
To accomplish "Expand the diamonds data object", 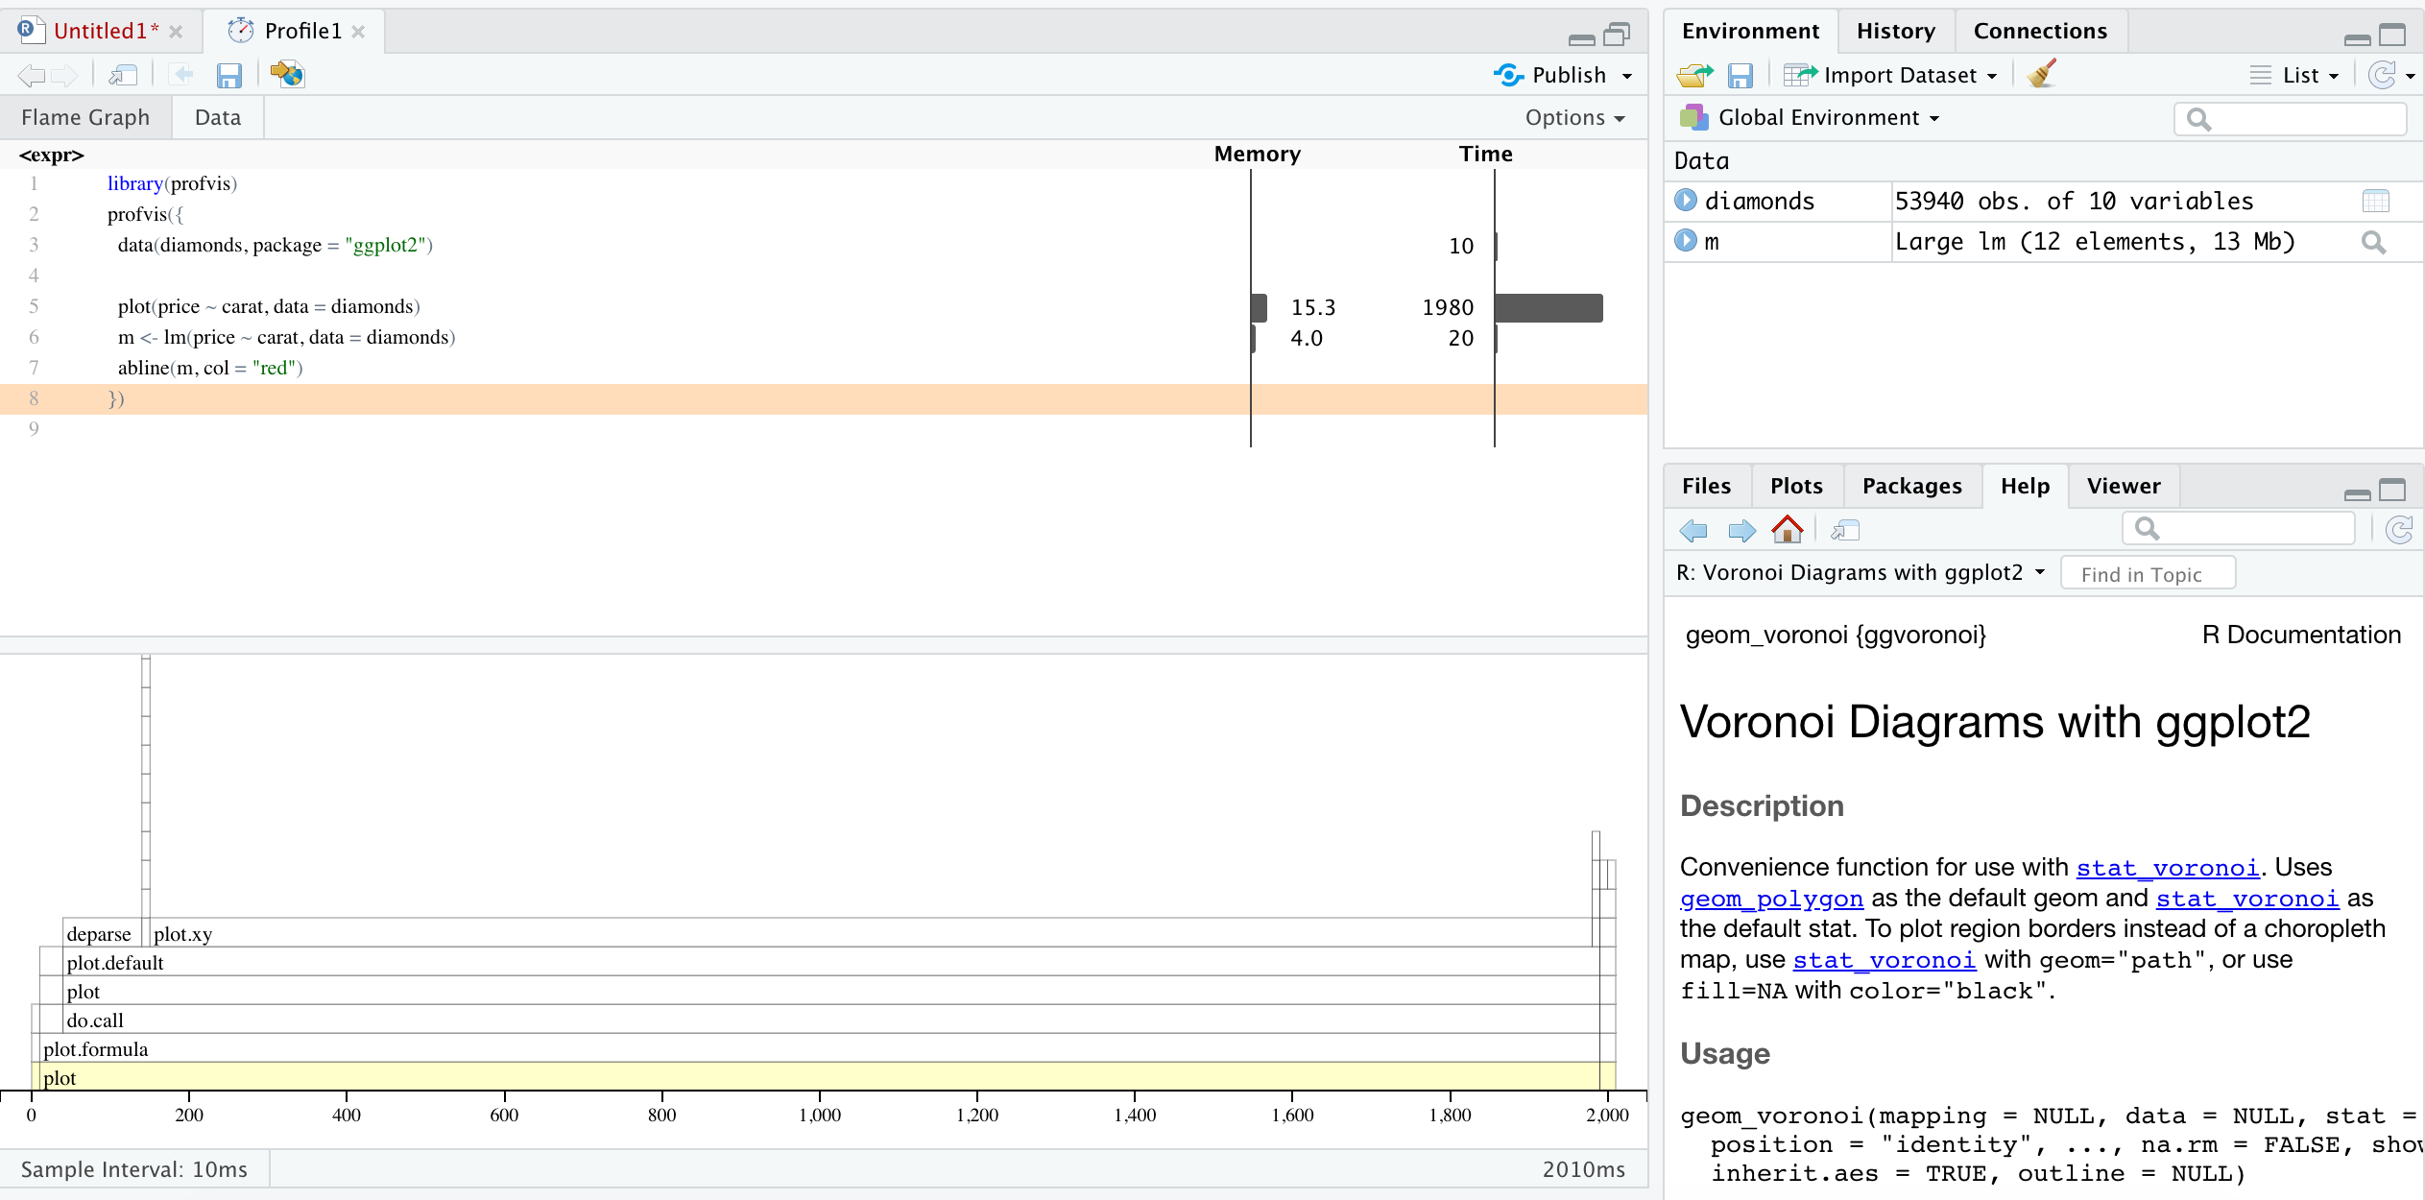I will point(1686,200).
